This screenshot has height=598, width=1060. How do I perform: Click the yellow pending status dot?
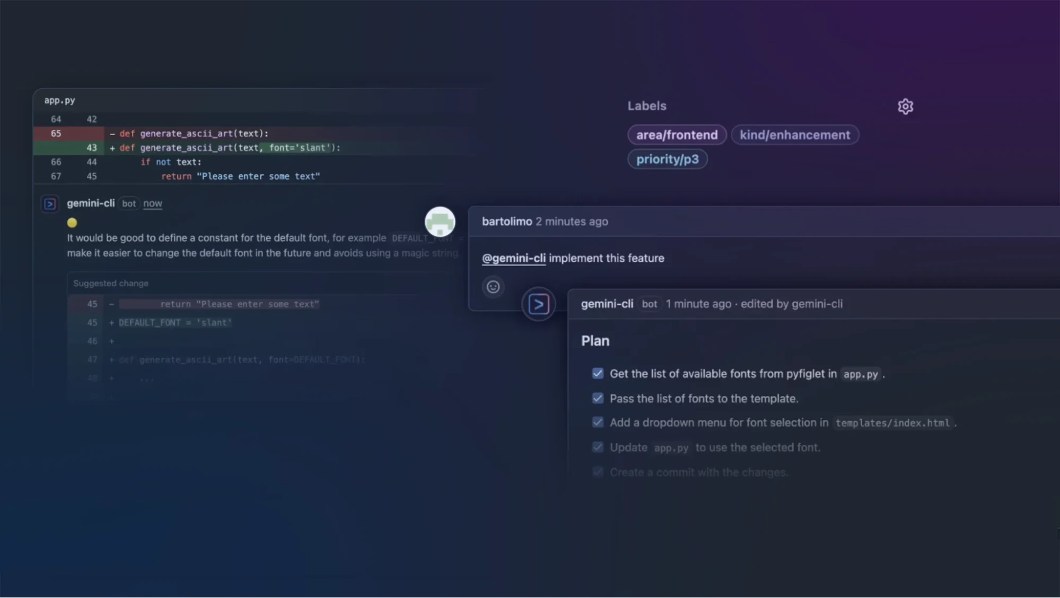click(72, 223)
